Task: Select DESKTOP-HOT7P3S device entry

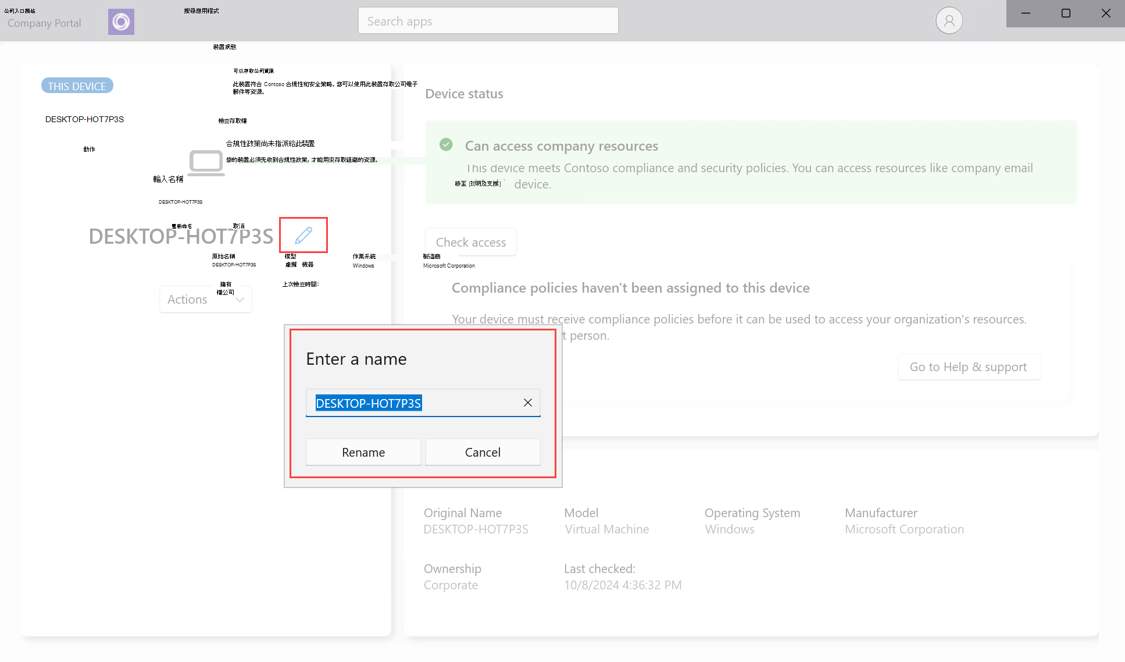Action: click(x=85, y=118)
